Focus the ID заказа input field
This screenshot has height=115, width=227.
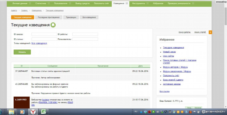click(x=44, y=34)
